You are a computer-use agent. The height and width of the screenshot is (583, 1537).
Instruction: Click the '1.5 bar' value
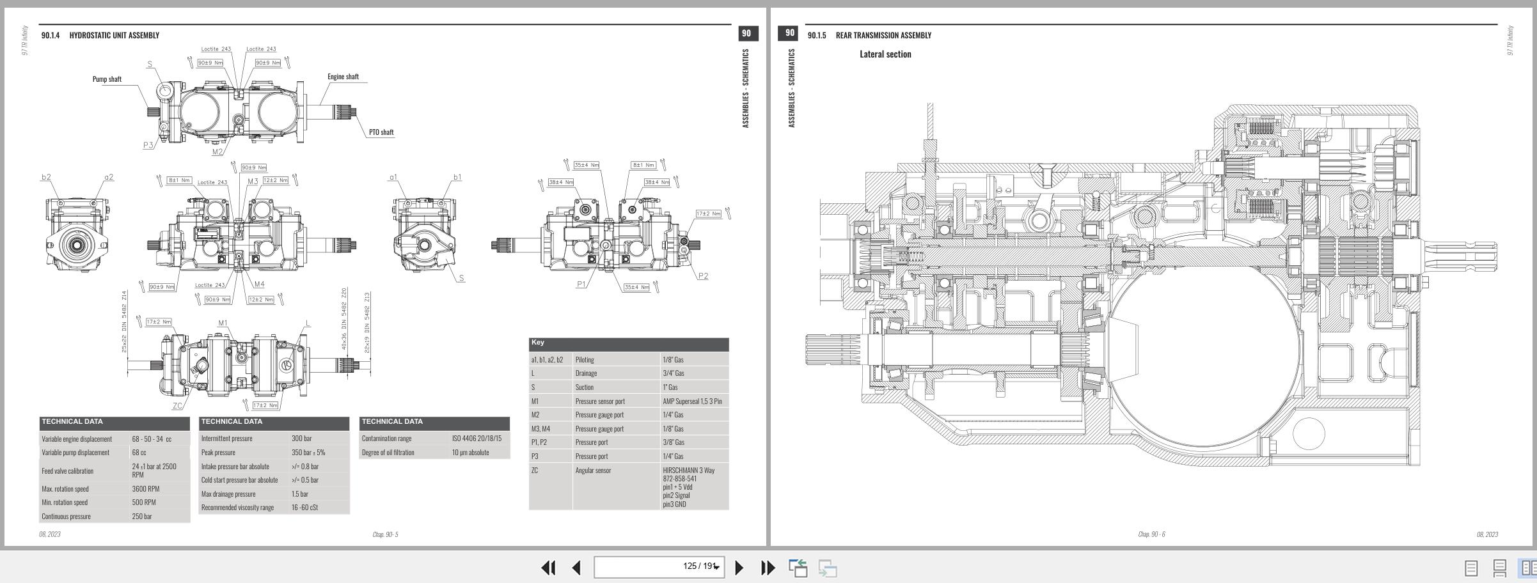pos(300,494)
